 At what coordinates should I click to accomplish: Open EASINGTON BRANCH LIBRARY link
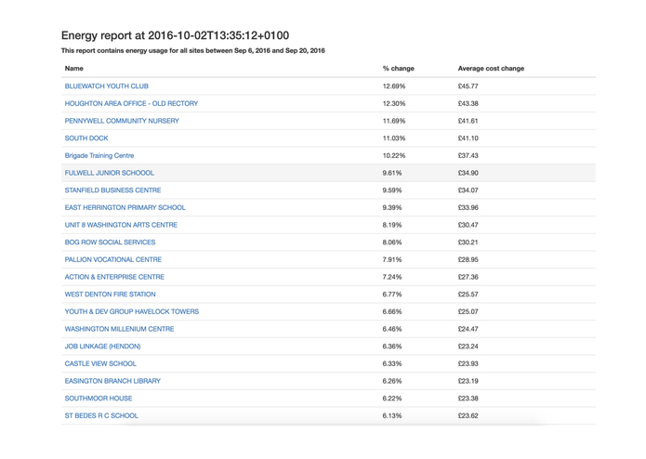pyautogui.click(x=112, y=381)
